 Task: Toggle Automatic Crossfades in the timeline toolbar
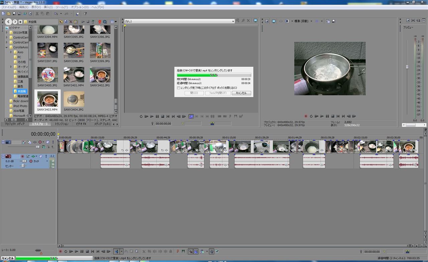[196, 251]
